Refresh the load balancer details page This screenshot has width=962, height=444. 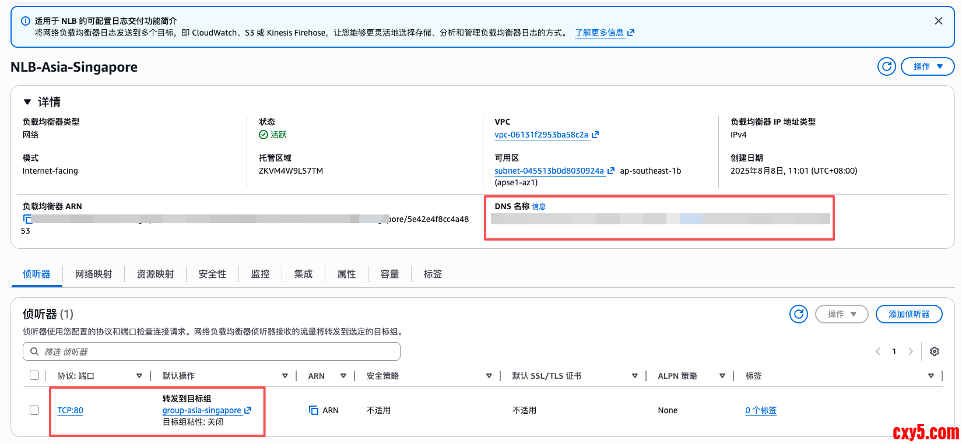tap(886, 66)
